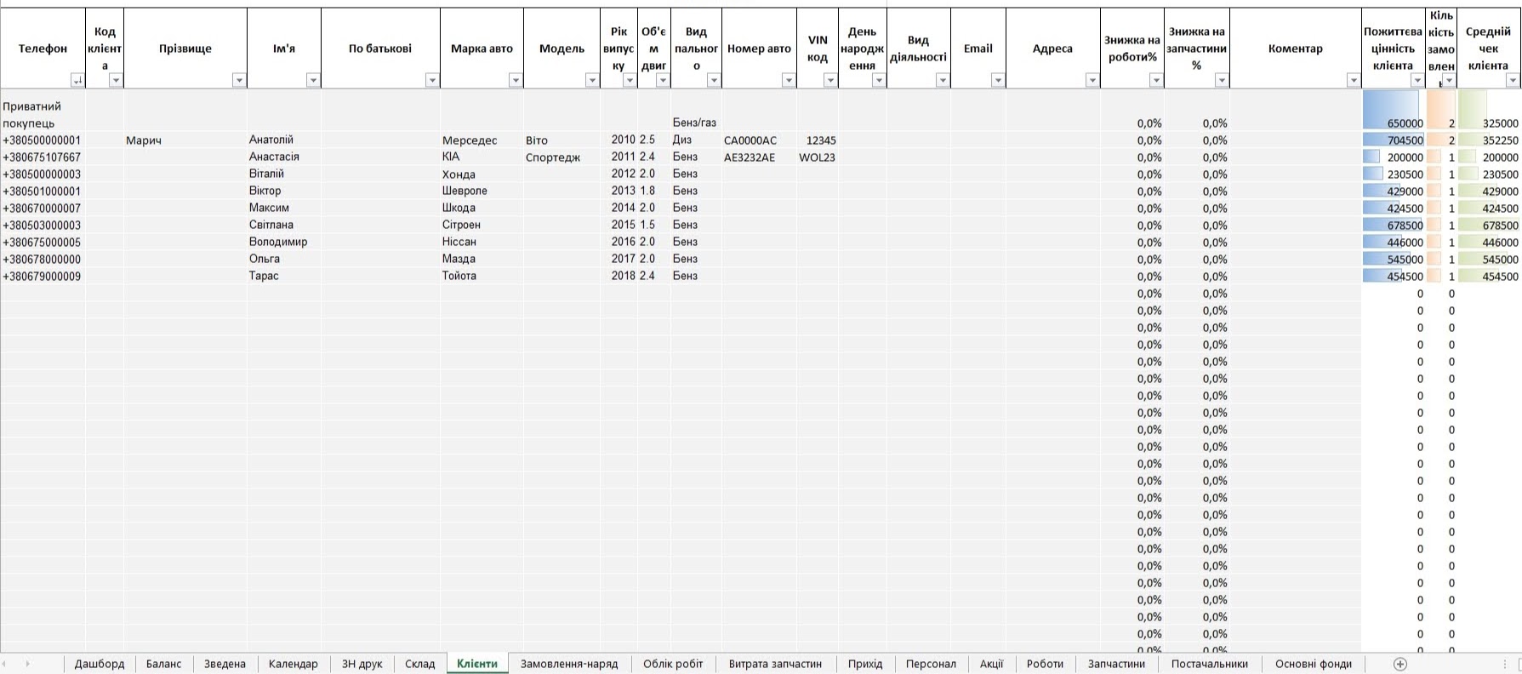Open filter dropdown for Телефон column
Screen dimensions: 1522x674
77,81
